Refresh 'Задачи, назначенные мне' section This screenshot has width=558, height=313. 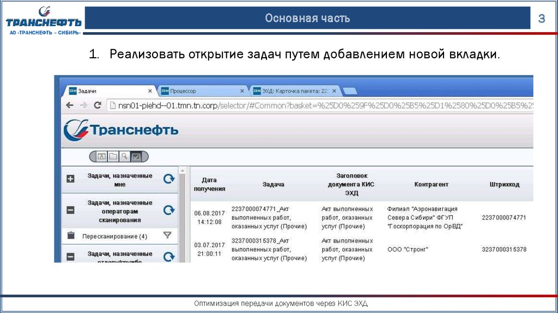169,179
